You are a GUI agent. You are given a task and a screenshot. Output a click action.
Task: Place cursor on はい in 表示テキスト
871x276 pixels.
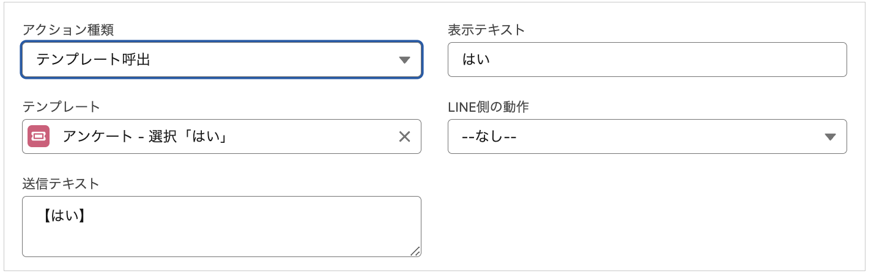tap(476, 60)
